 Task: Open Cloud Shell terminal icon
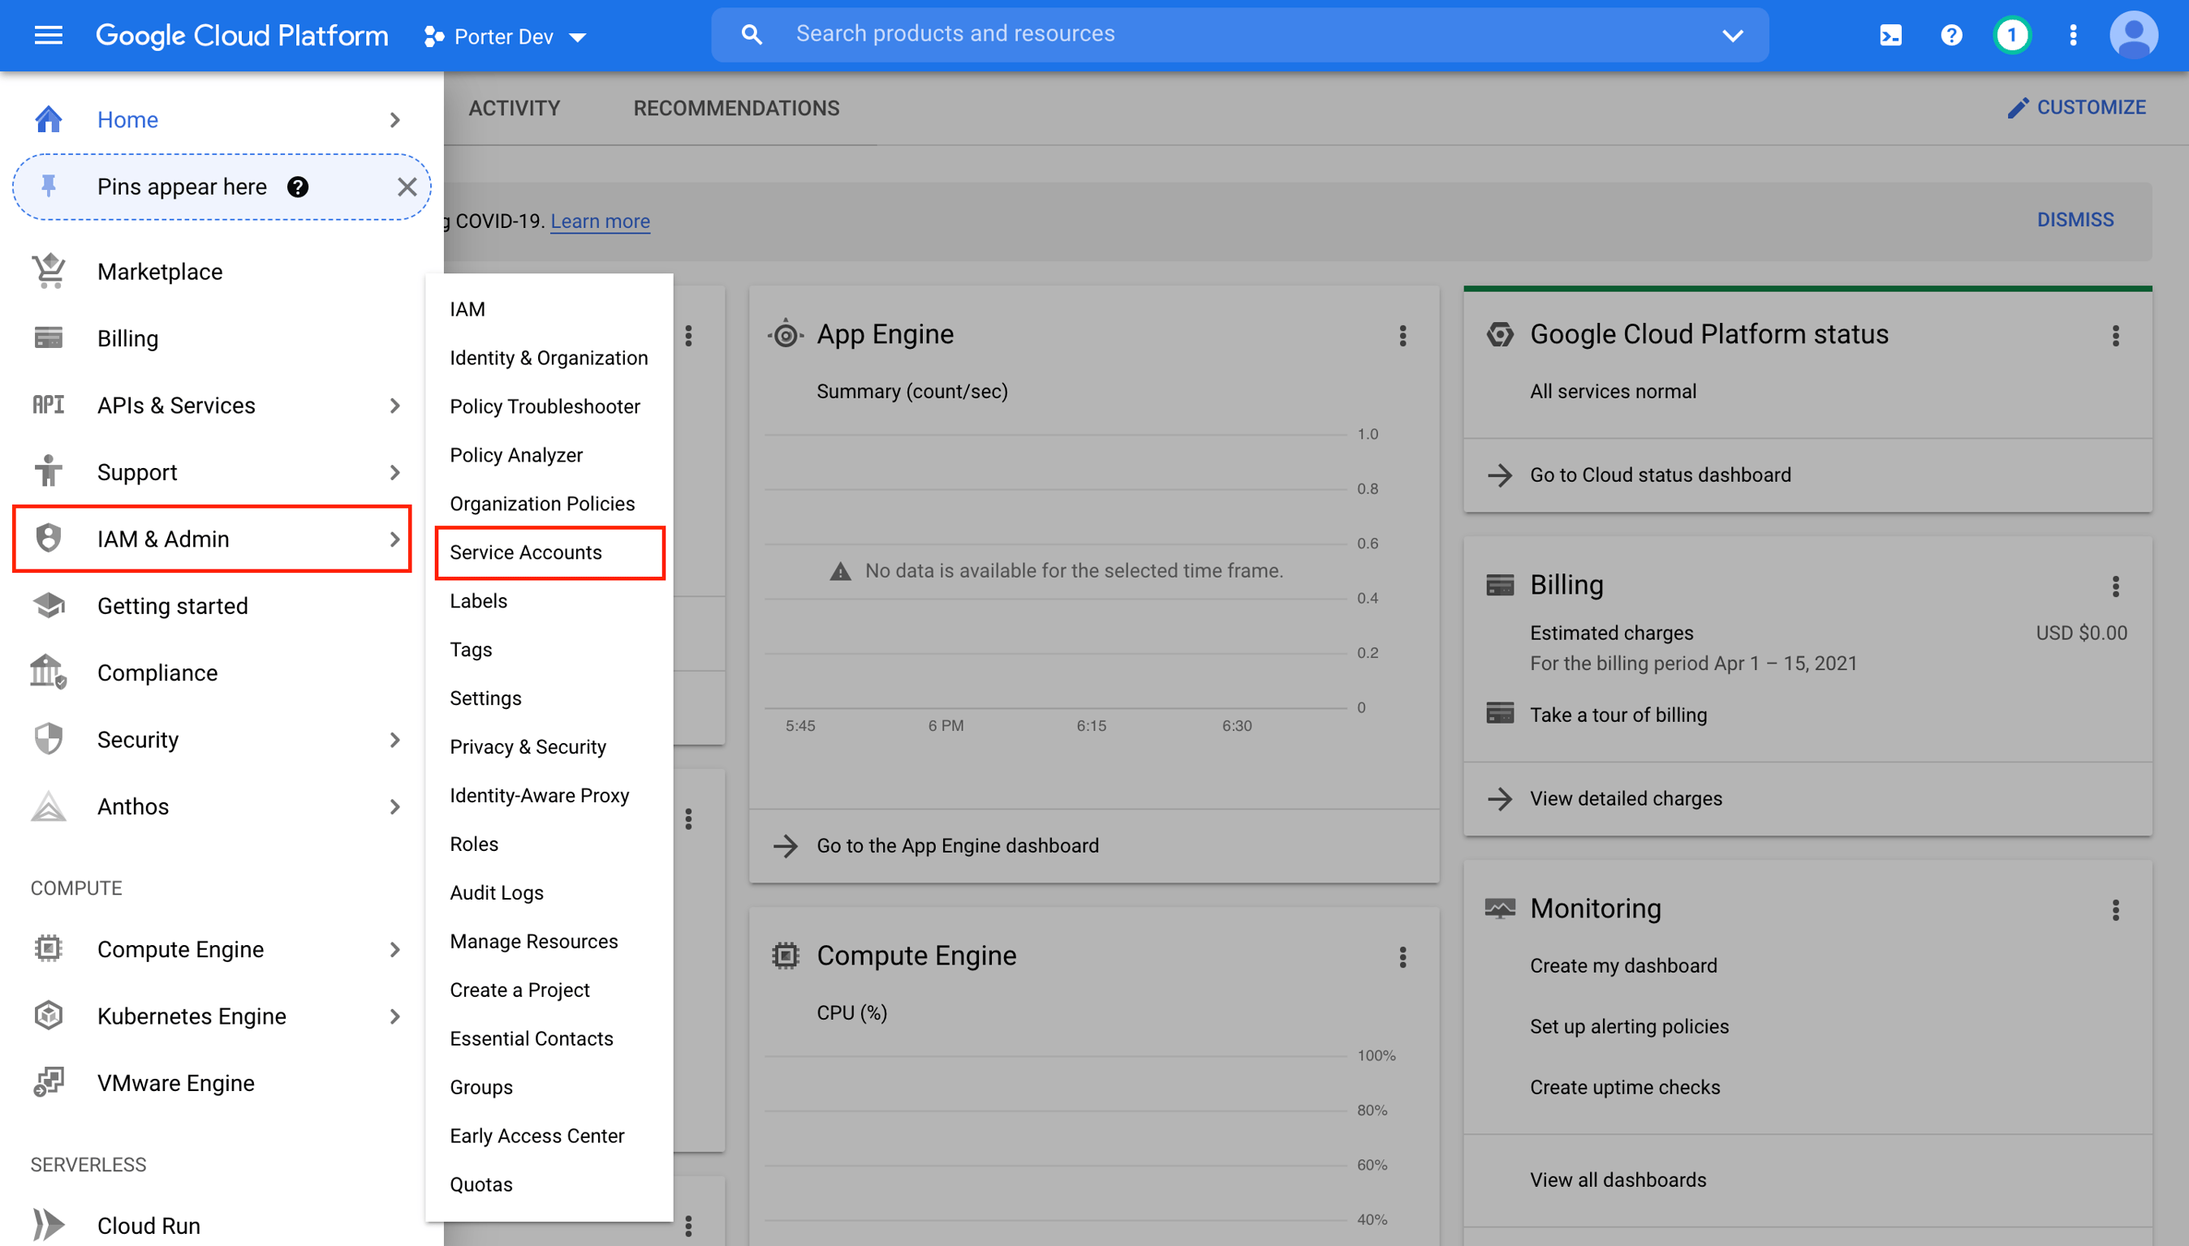coord(1890,35)
